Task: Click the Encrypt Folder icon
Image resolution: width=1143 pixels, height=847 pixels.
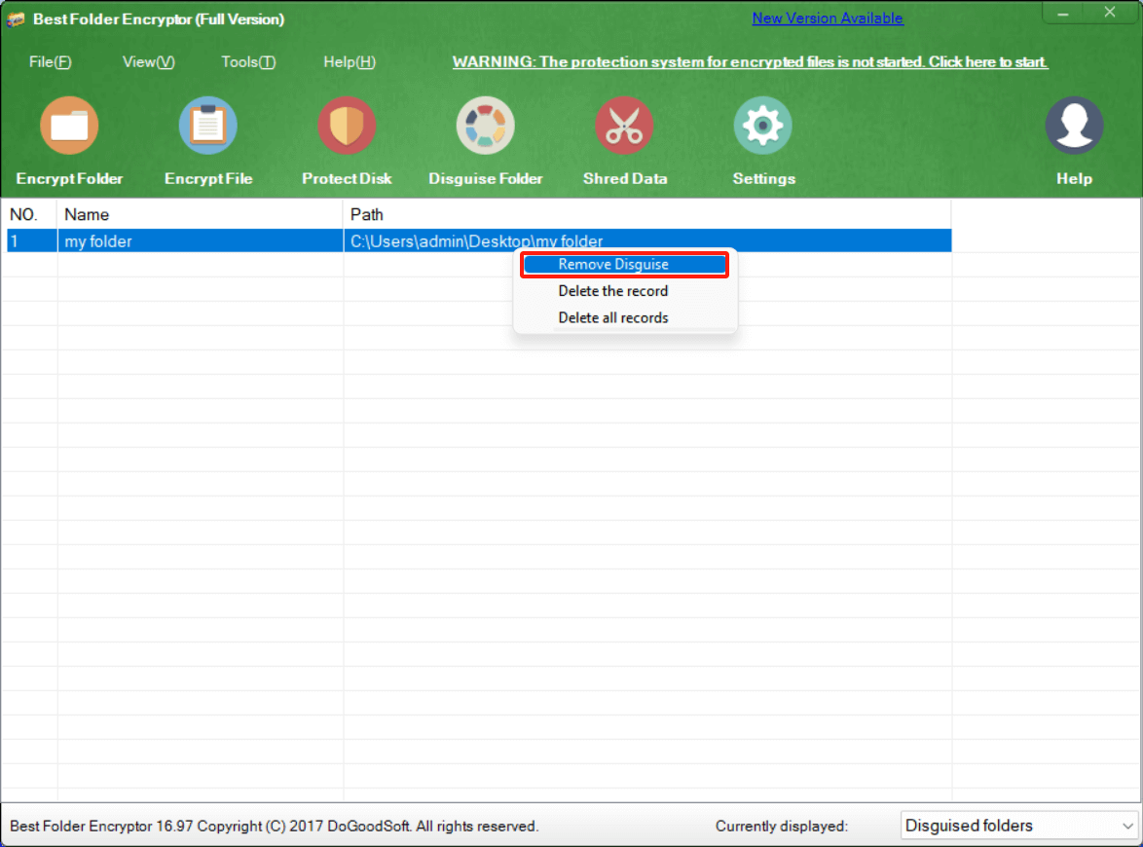Action: [x=69, y=126]
